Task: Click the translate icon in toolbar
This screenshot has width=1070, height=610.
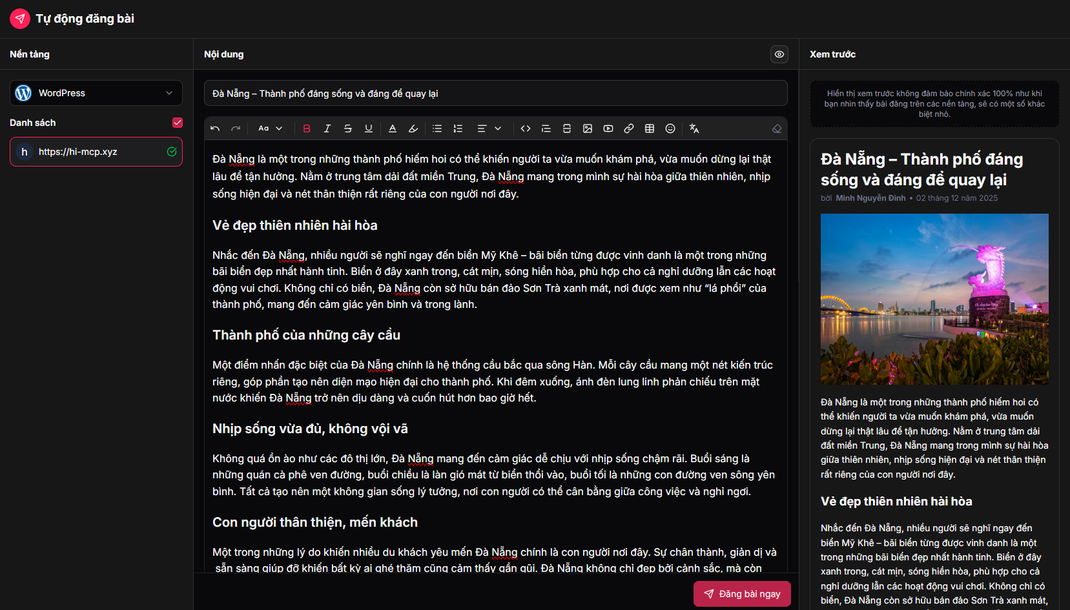Action: pos(694,128)
